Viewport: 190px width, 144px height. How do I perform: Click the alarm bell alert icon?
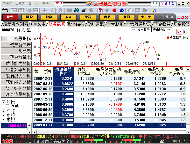point(84,10)
